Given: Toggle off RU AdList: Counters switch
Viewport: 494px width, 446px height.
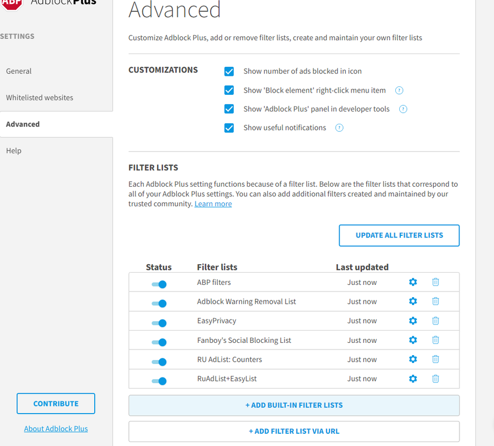Looking at the screenshot, I should pos(159,362).
